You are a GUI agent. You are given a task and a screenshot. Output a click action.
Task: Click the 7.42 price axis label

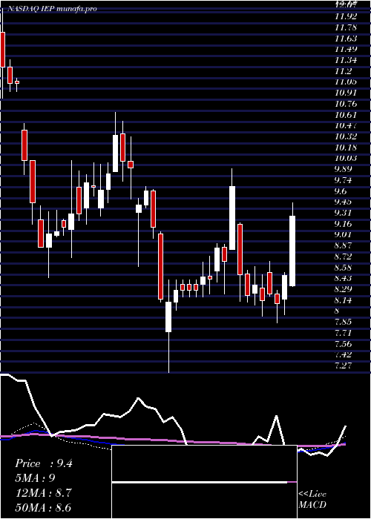[x=343, y=355]
